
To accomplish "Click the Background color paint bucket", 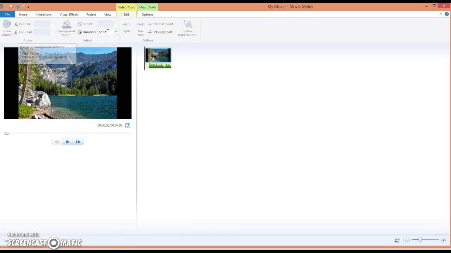I will pos(67,24).
